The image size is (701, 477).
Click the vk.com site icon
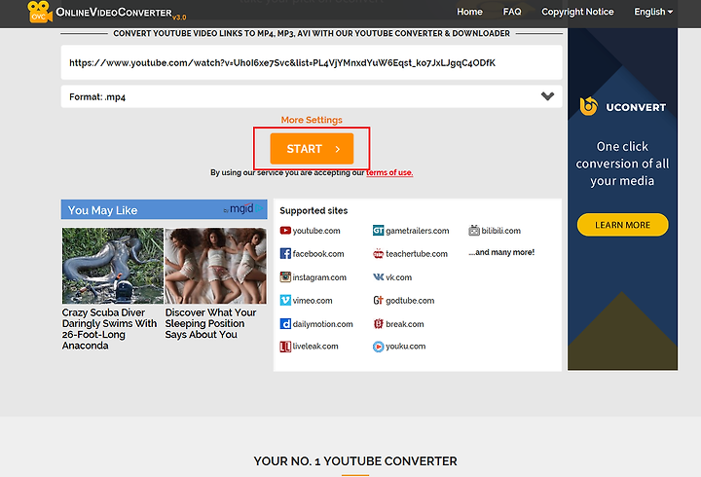378,277
